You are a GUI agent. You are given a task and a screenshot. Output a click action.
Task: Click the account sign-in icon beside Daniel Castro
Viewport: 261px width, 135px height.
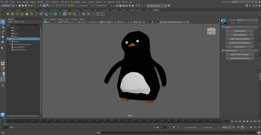click(x=169, y=6)
